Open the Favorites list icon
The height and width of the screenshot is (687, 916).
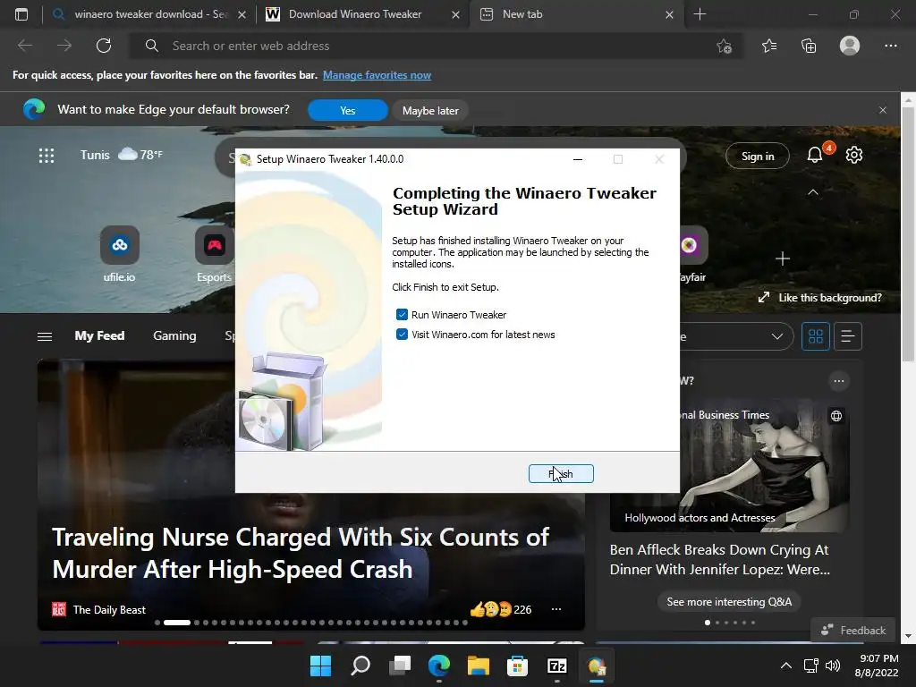(769, 46)
